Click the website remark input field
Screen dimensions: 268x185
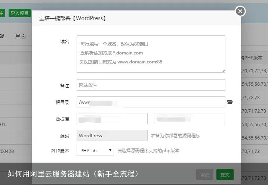(151, 85)
